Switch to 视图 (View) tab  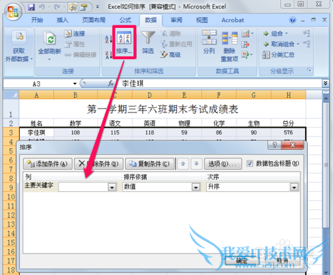tap(202, 20)
